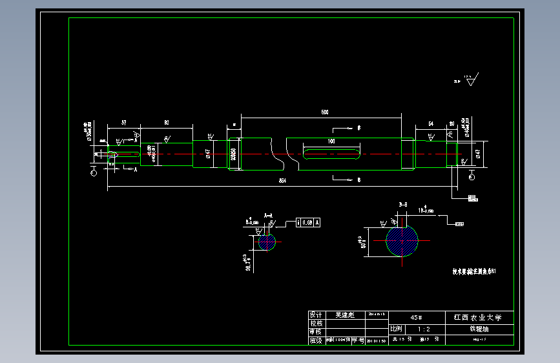Select the 100 keyway length dimension

pyautogui.click(x=331, y=141)
